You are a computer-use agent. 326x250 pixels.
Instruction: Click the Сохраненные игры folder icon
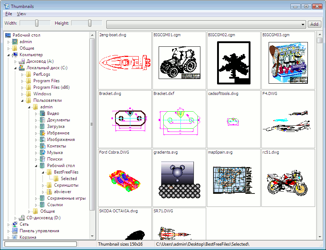(42, 198)
